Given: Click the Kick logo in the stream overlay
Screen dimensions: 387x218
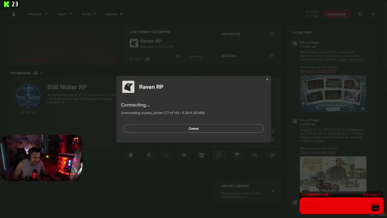Looking at the screenshot, I should coord(6,4).
